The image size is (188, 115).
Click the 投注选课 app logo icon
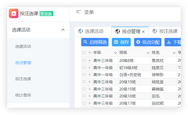(14, 14)
